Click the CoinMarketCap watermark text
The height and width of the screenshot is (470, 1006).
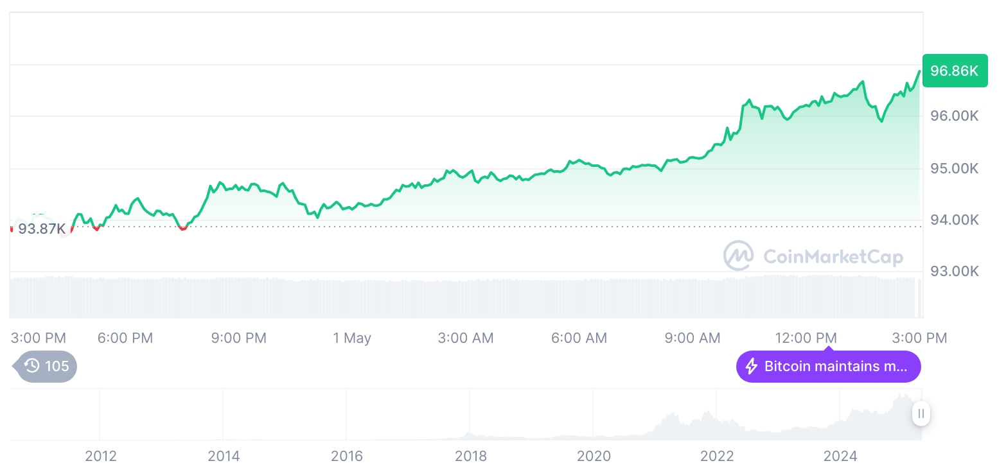833,257
